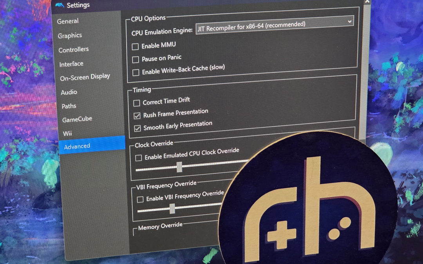
Task: Enable the MMU checkbox
Action: pyautogui.click(x=135, y=47)
